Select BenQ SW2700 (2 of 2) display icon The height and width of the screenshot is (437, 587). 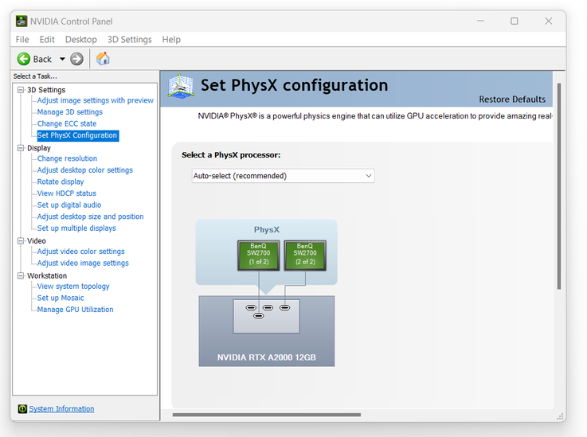[x=305, y=256]
